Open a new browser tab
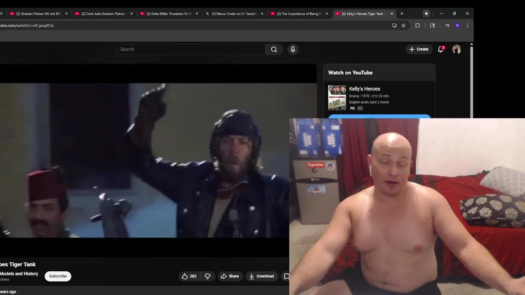525x295 pixels. (402, 14)
